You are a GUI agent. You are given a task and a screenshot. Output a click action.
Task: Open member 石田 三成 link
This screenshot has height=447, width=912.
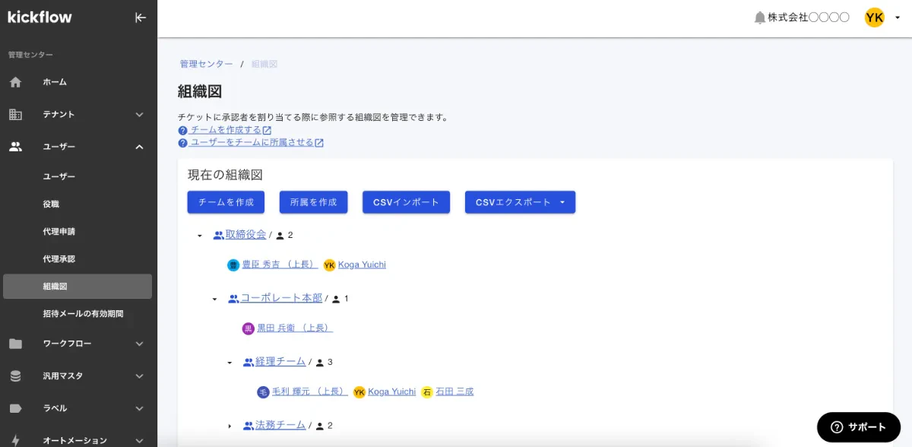454,392
